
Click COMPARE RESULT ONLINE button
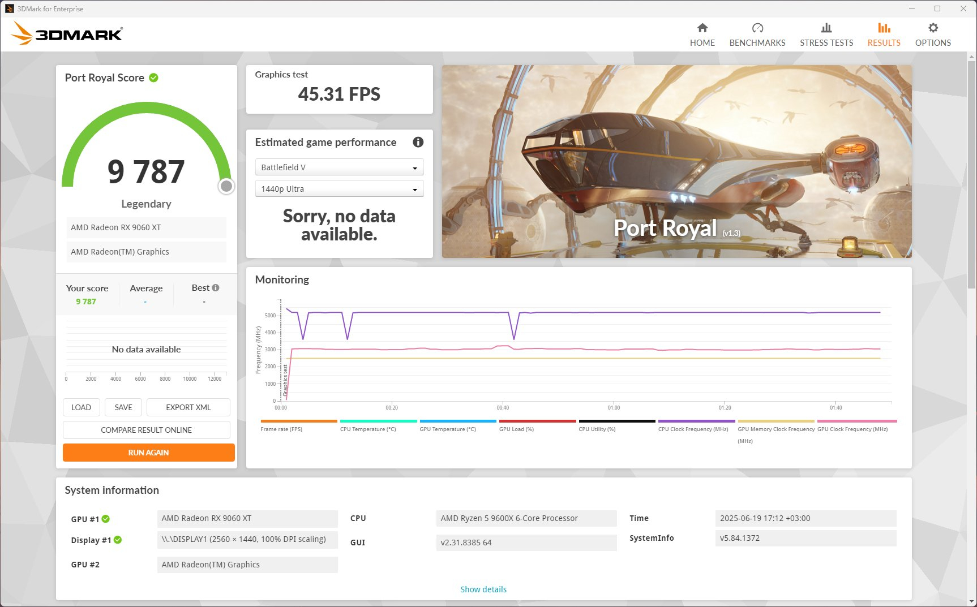click(146, 430)
